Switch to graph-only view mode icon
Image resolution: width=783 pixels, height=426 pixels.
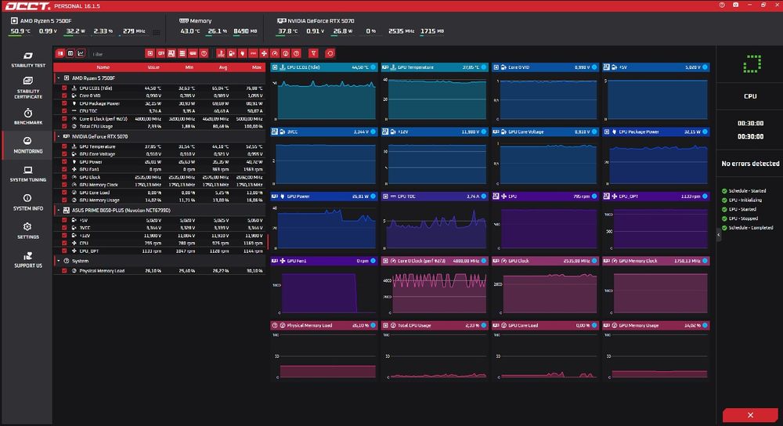81,53
